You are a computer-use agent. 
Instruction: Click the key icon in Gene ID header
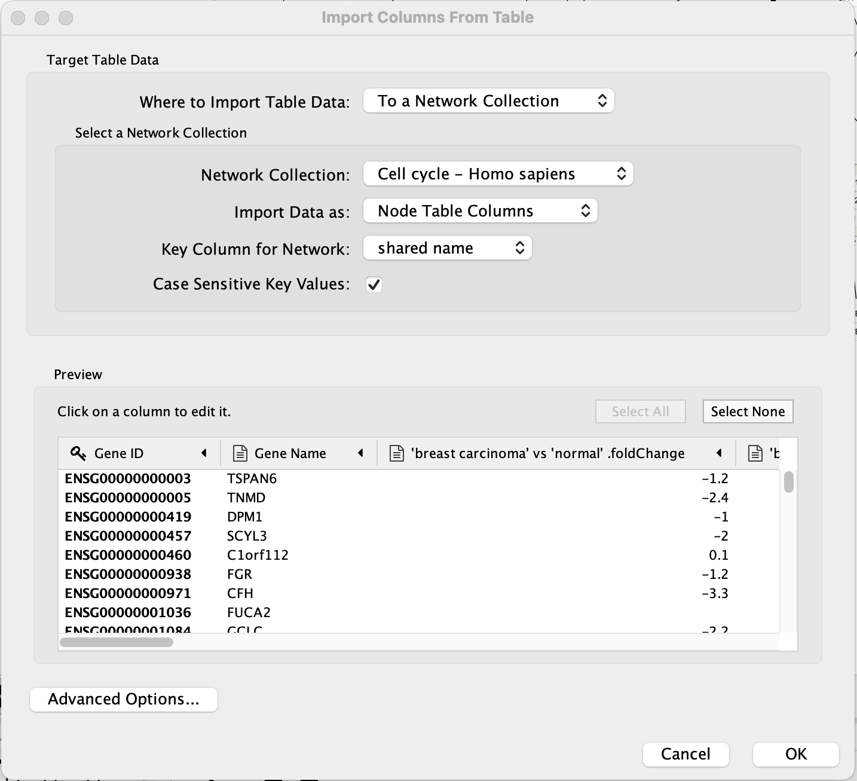click(78, 453)
